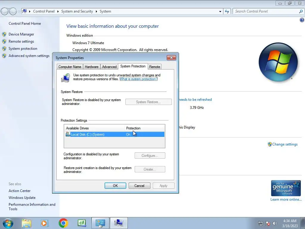The image size is (305, 229).
Task: Click the genuine Microsoft software badge
Action: [x=286, y=188]
